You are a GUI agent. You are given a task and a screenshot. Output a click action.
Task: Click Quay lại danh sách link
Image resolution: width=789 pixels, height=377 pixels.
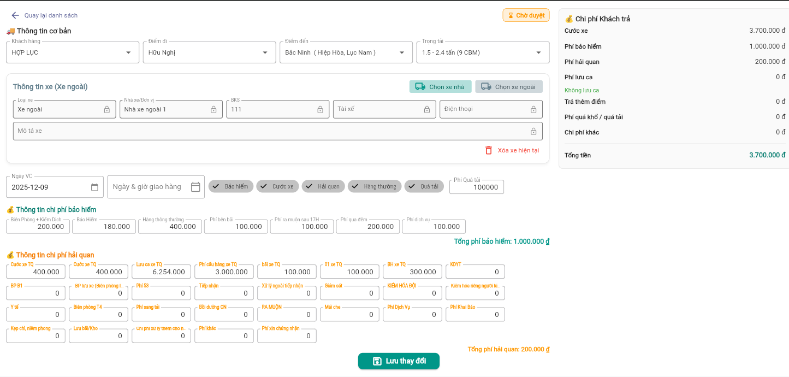coord(51,15)
